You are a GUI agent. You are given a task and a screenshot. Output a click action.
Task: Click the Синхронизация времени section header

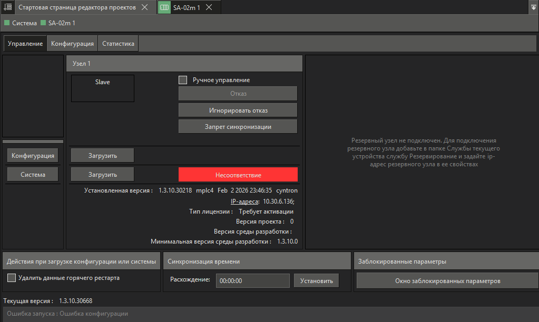(x=257, y=261)
